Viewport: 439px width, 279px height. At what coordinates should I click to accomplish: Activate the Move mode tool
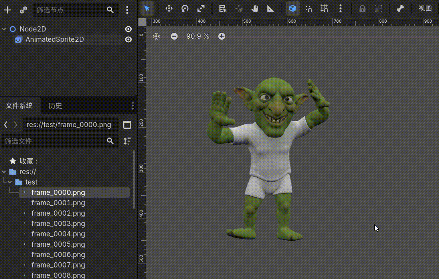pos(169,9)
